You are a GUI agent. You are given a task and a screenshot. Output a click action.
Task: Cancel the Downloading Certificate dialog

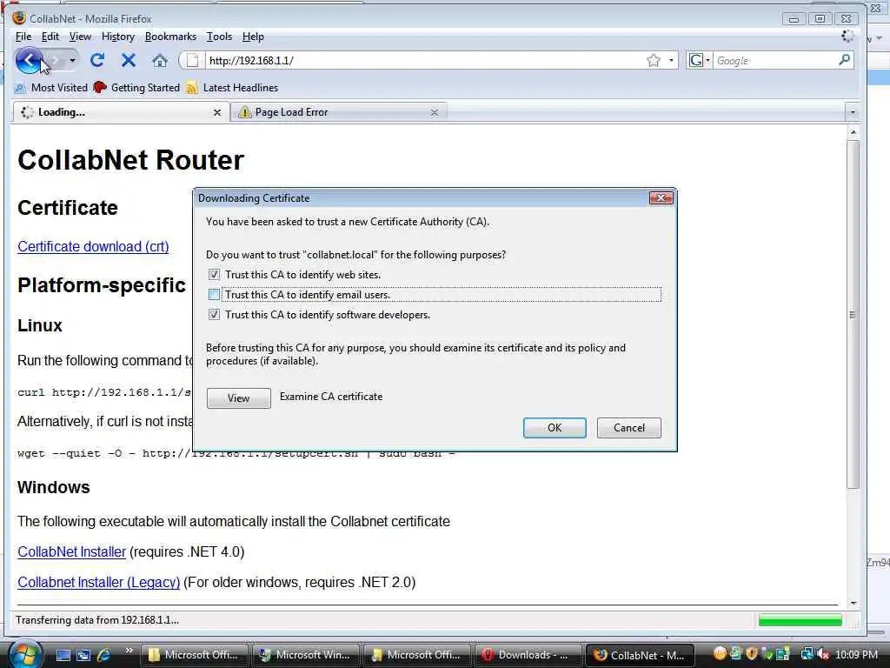[x=629, y=428]
